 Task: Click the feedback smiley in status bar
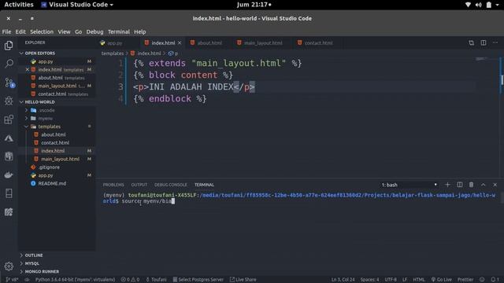click(482, 280)
